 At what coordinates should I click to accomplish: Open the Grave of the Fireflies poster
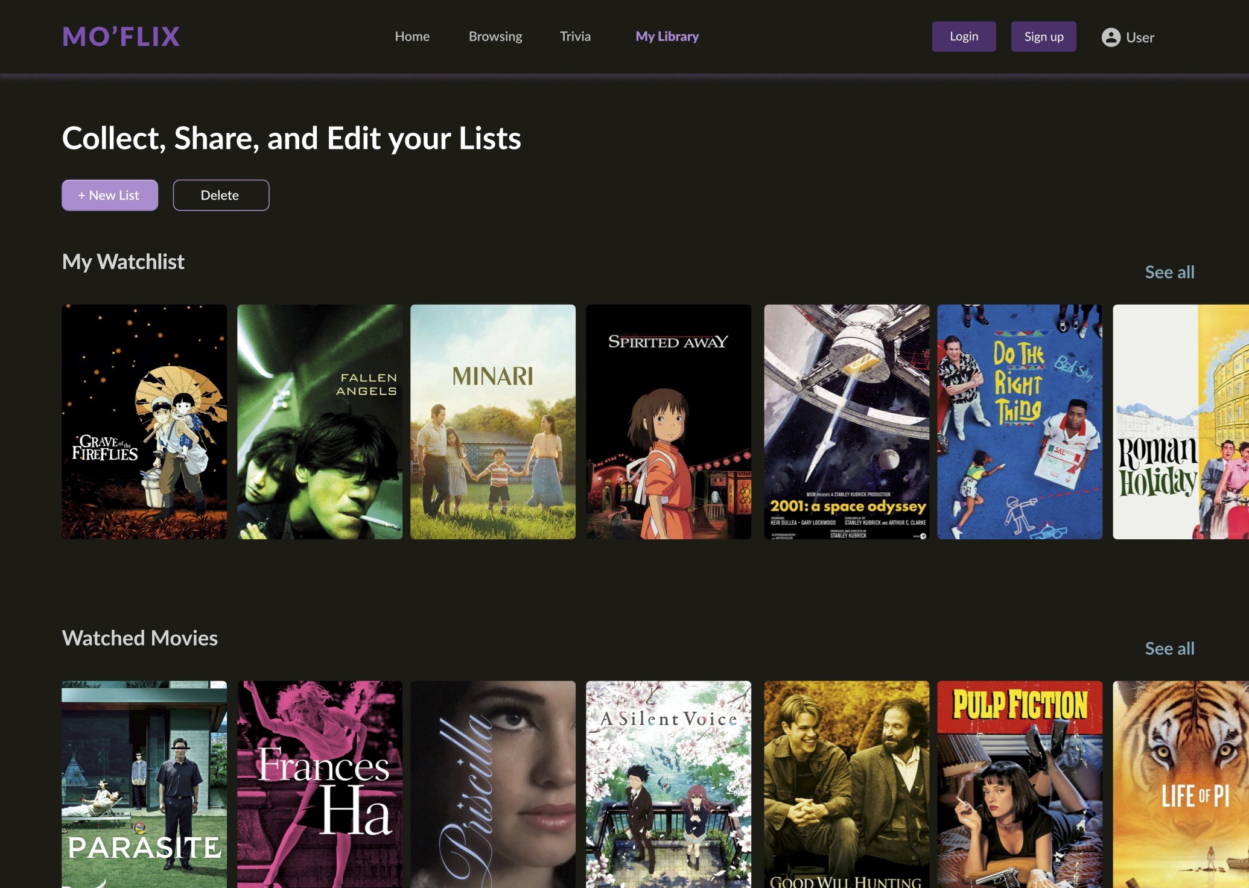[x=144, y=422]
